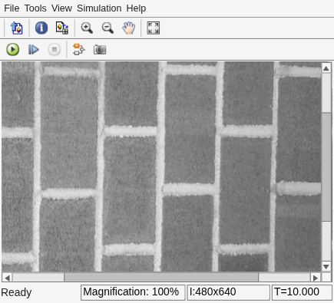Image resolution: width=334 pixels, height=303 pixels.
Task: Open the Tools menu
Action: [x=35, y=8]
